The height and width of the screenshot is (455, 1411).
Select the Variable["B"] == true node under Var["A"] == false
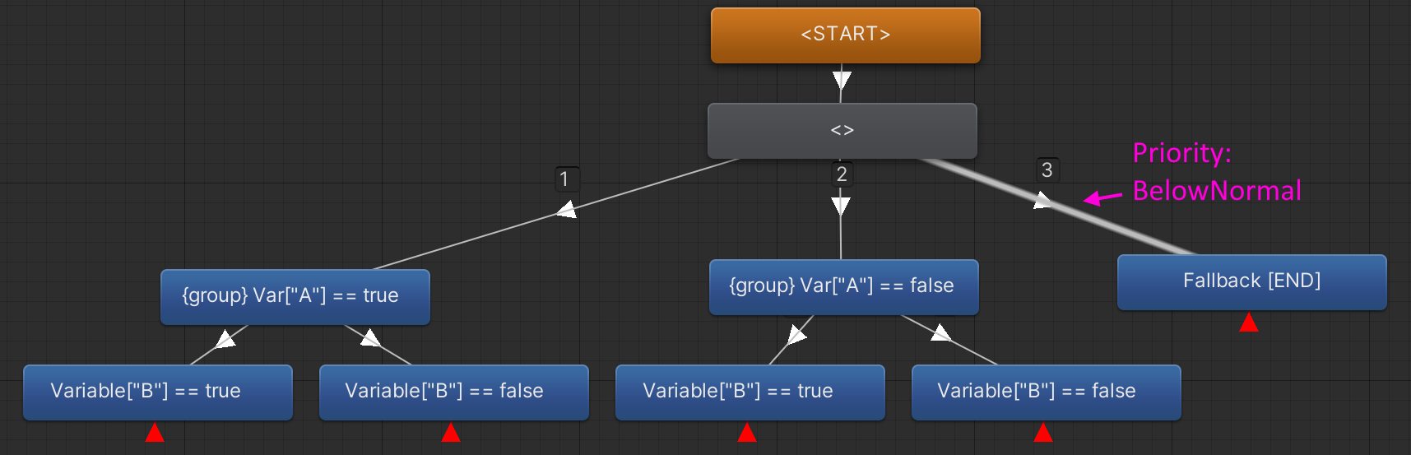coord(750,392)
